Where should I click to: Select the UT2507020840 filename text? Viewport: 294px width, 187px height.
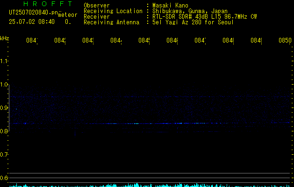point(34,13)
